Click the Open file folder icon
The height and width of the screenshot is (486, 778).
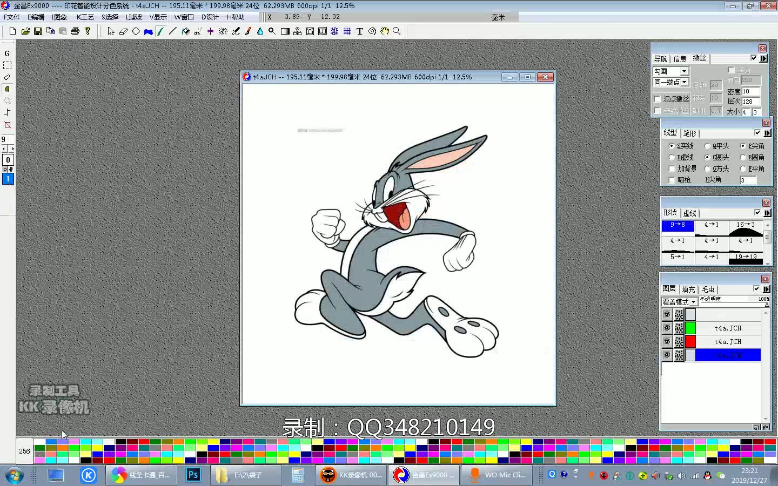click(x=25, y=31)
